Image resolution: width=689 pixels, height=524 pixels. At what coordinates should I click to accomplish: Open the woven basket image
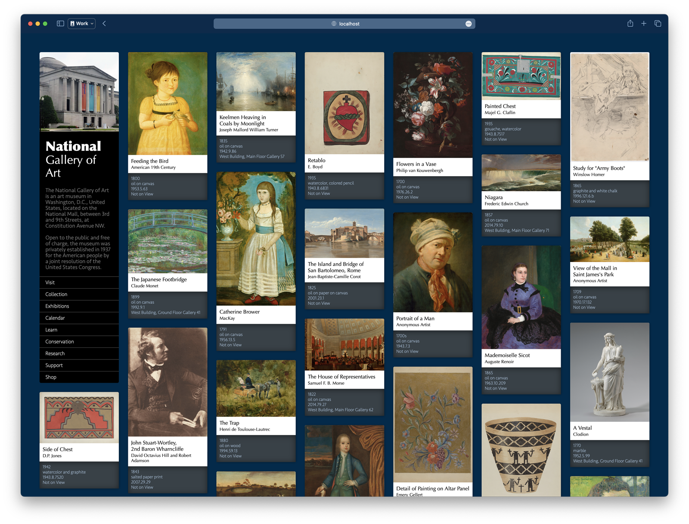(x=521, y=450)
